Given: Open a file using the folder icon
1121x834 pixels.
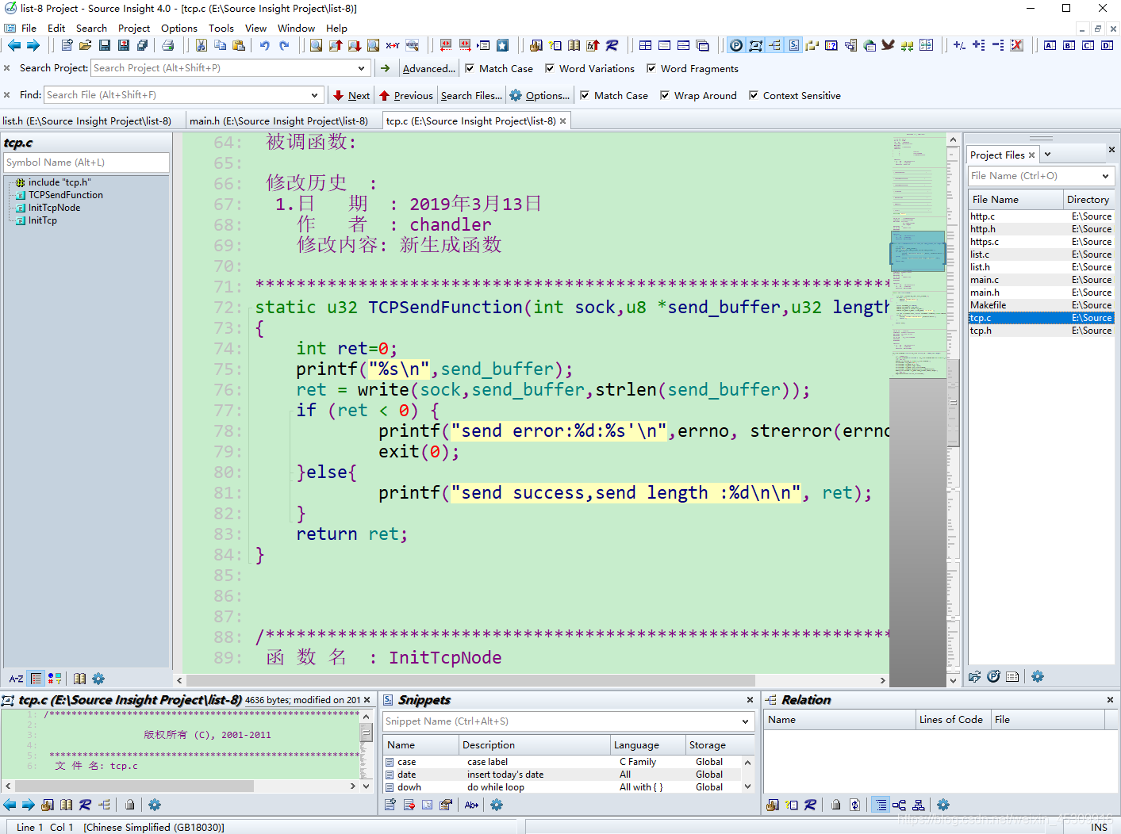Looking at the screenshot, I should (x=85, y=46).
